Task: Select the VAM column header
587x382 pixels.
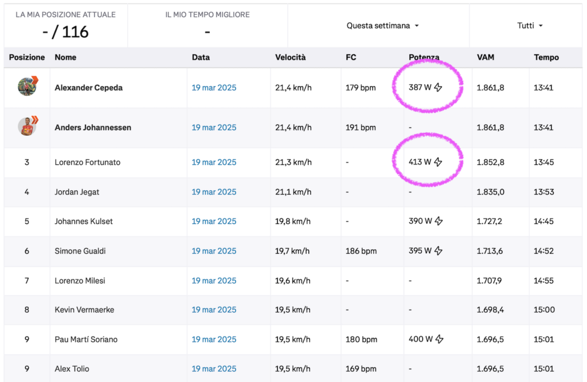Action: pyautogui.click(x=486, y=57)
